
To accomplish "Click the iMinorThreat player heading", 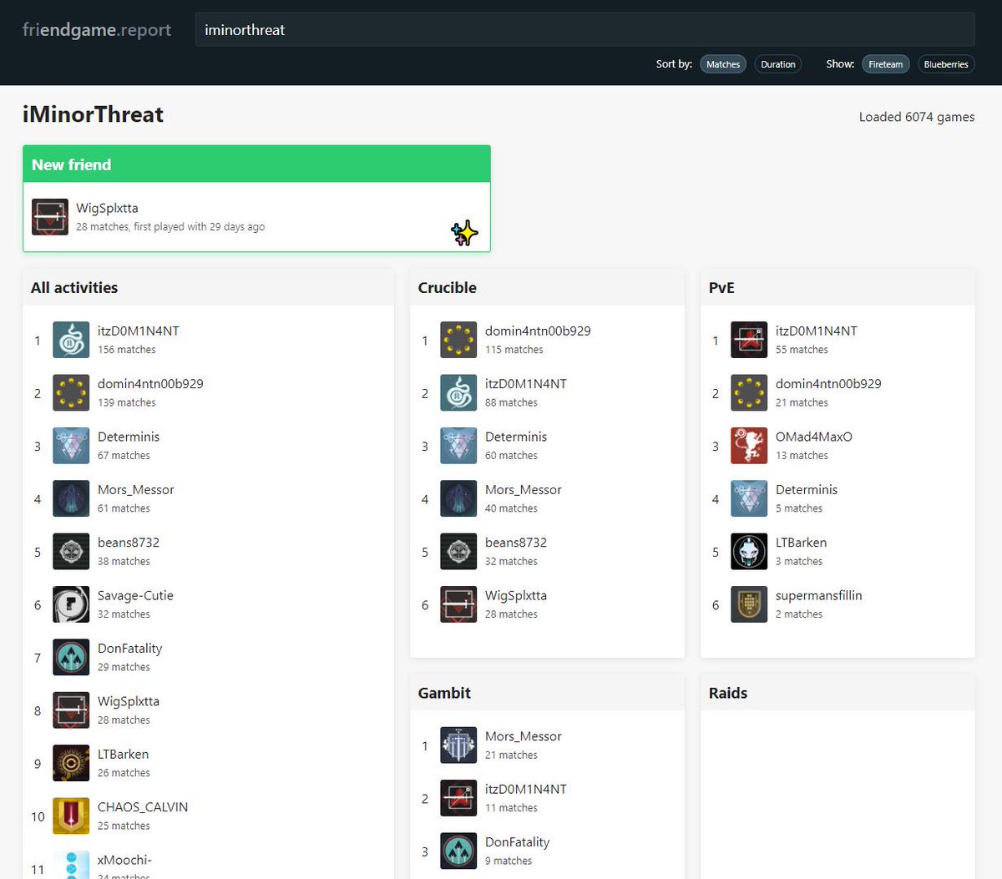I will [x=93, y=114].
